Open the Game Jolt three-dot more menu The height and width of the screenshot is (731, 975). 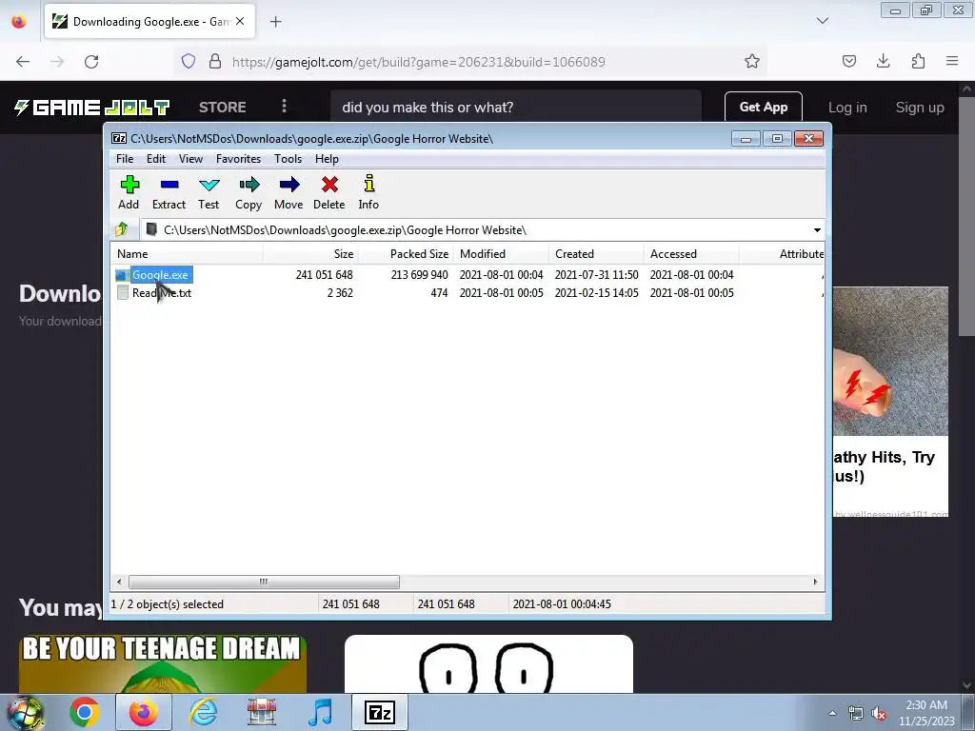click(x=284, y=107)
